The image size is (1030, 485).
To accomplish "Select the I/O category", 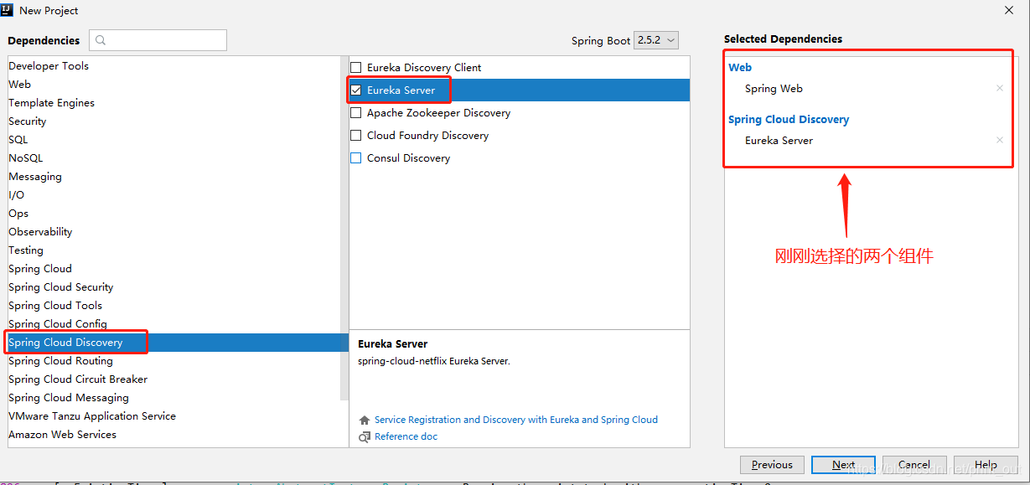I will (x=173, y=194).
